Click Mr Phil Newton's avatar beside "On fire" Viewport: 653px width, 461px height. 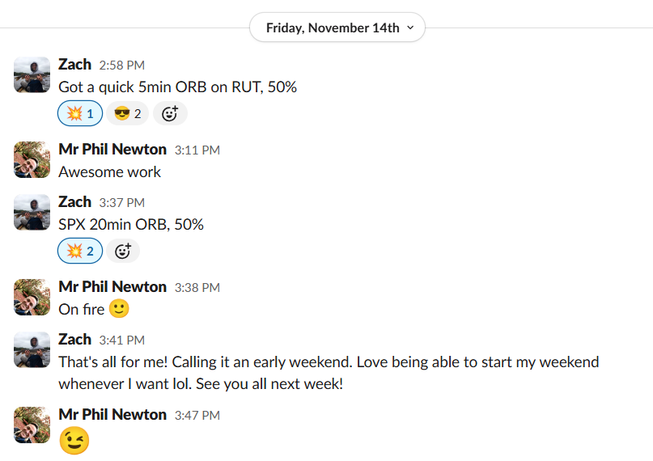(32, 297)
